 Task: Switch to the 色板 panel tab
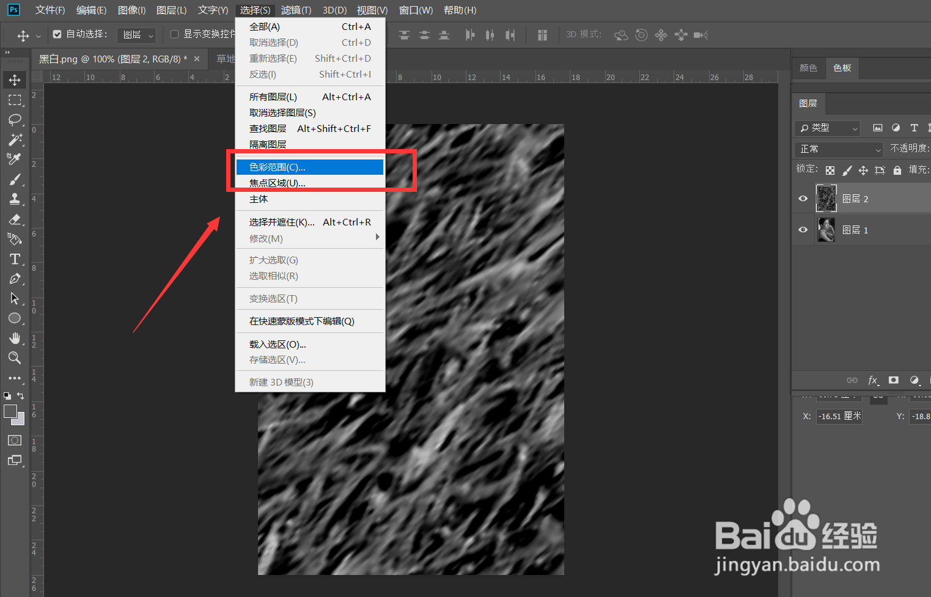842,68
